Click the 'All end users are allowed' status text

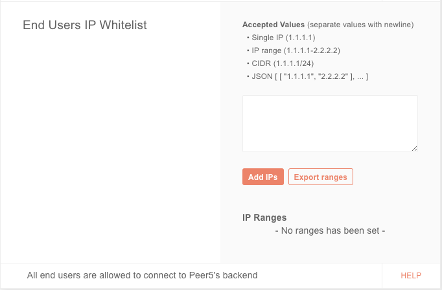tap(97, 275)
